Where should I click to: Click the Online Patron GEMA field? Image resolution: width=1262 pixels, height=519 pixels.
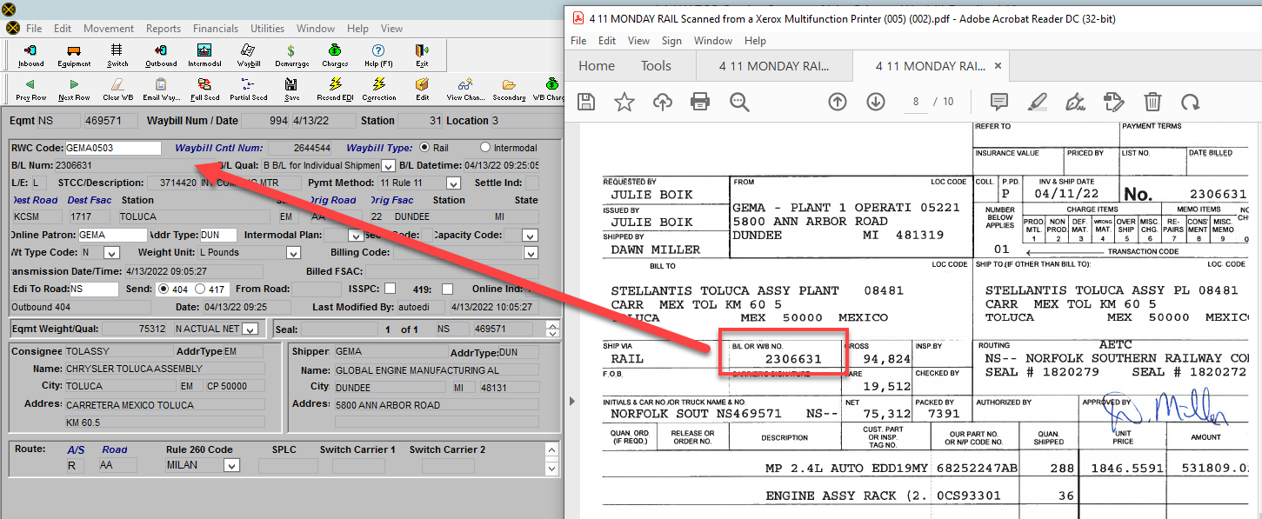pyautogui.click(x=112, y=236)
